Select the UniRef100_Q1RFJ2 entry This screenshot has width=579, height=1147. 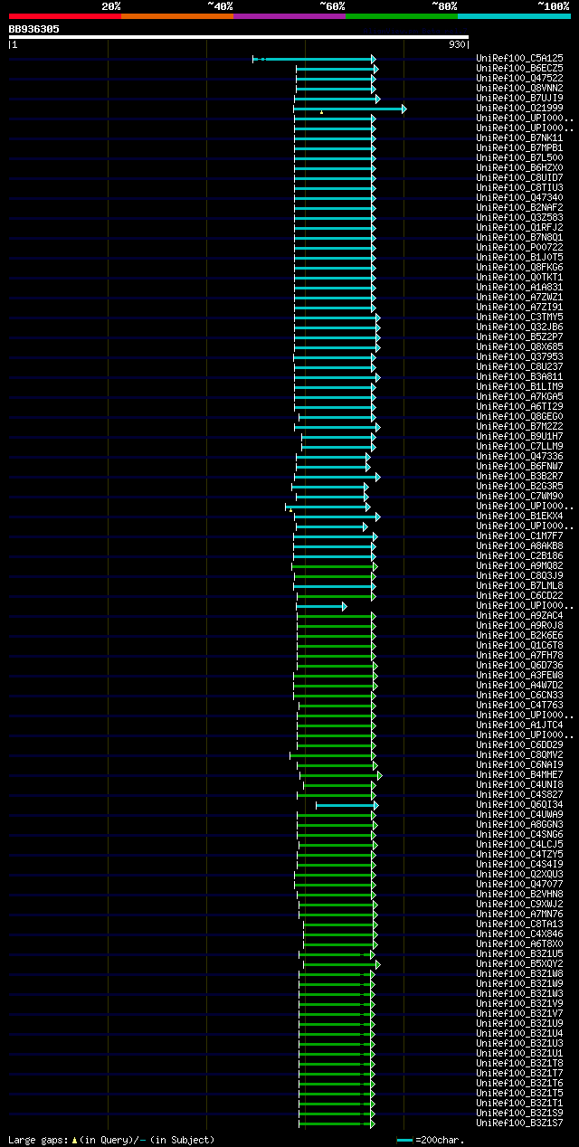tap(519, 227)
